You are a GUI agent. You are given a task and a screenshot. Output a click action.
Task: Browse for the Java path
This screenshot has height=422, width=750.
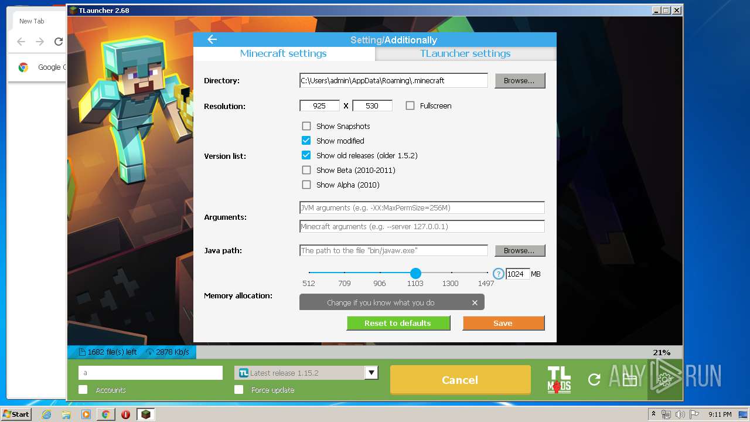520,250
